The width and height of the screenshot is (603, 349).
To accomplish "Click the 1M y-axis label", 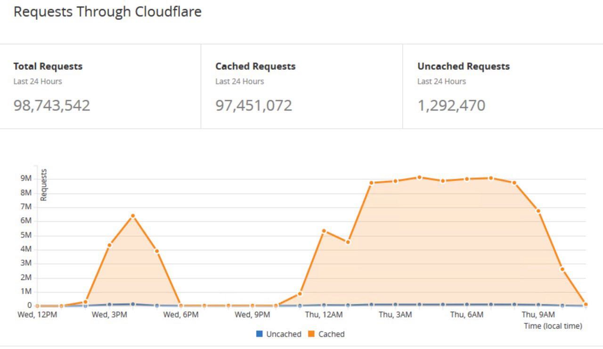I will pyautogui.click(x=25, y=292).
